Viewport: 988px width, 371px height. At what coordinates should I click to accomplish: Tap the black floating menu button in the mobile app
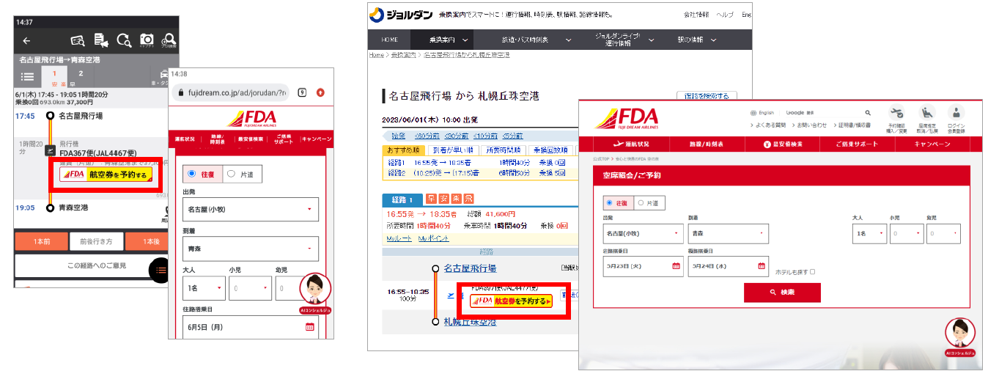point(159,271)
